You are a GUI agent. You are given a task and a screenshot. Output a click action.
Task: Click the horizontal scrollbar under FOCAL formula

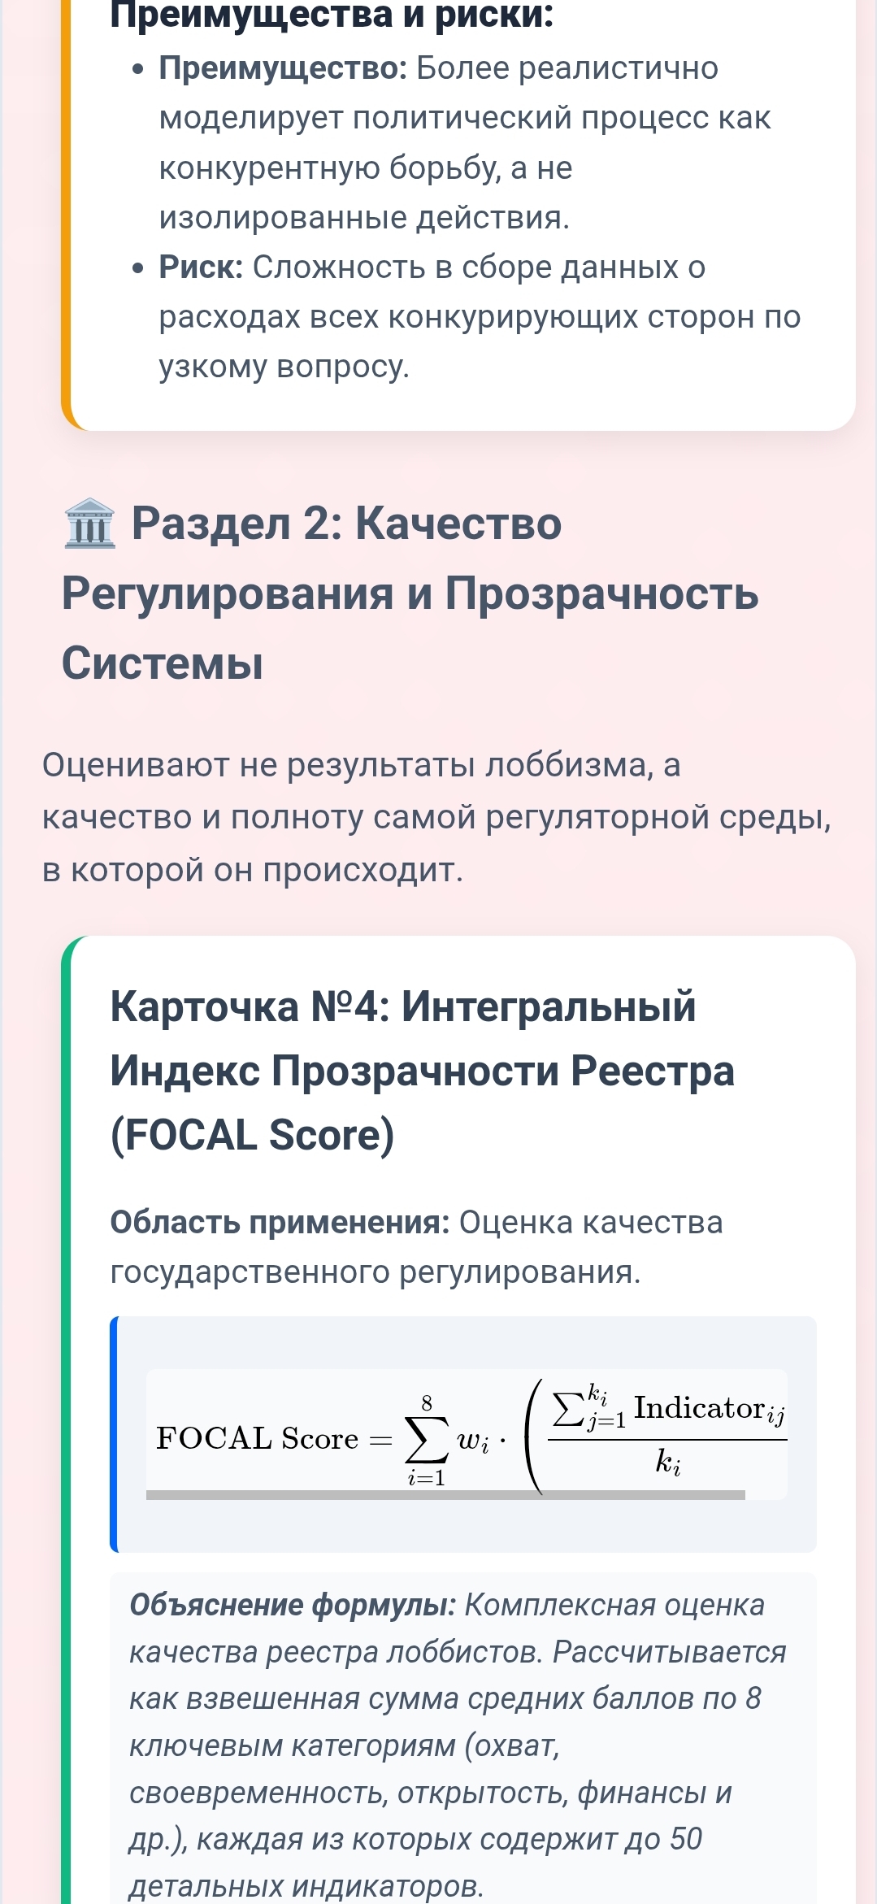(x=445, y=1494)
